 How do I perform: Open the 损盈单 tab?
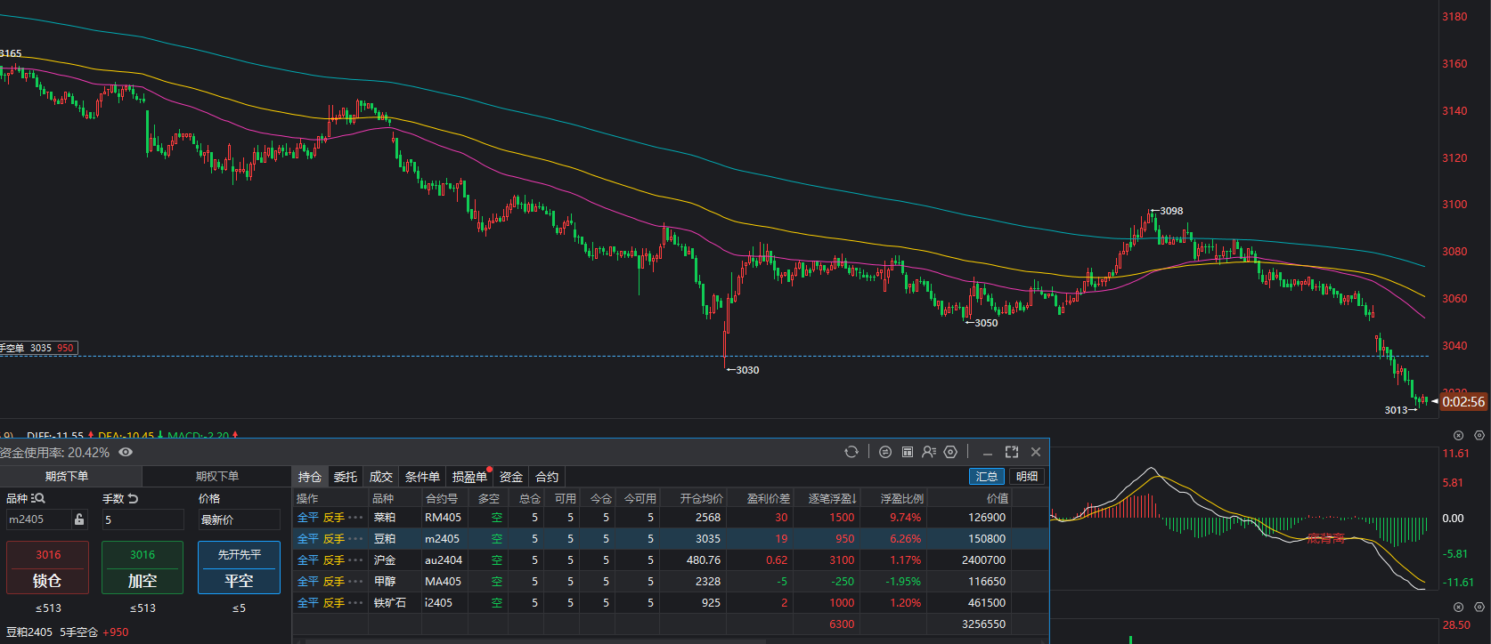469,477
